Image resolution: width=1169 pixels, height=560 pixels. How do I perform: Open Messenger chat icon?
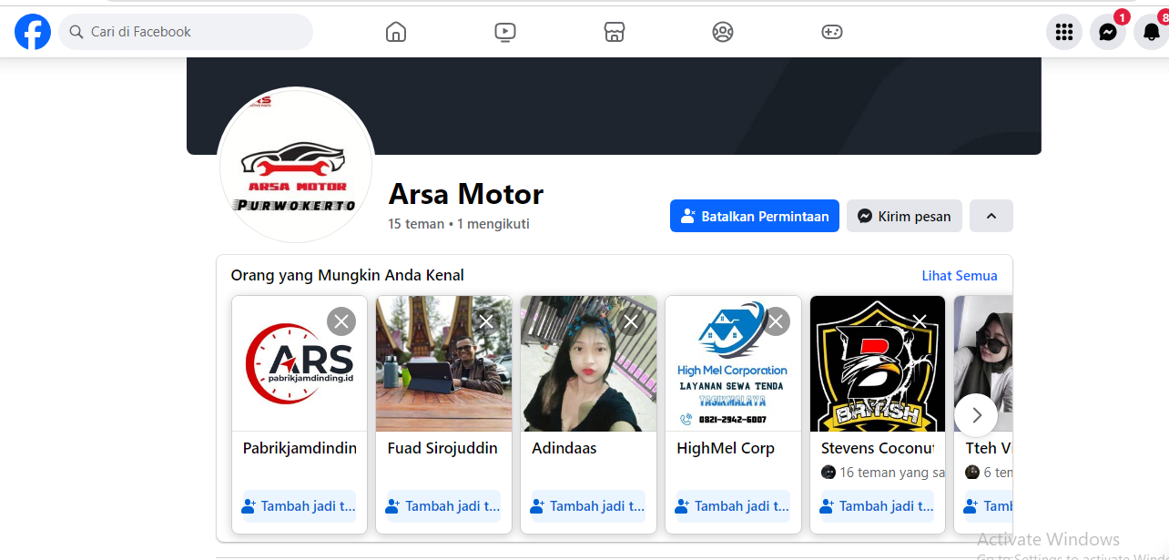point(1108,32)
